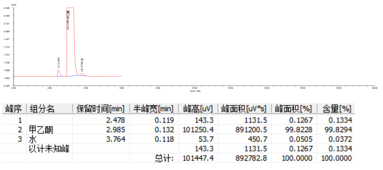Click the 峰高[uV] column header
This screenshot has width=383, height=170.
click(198, 108)
